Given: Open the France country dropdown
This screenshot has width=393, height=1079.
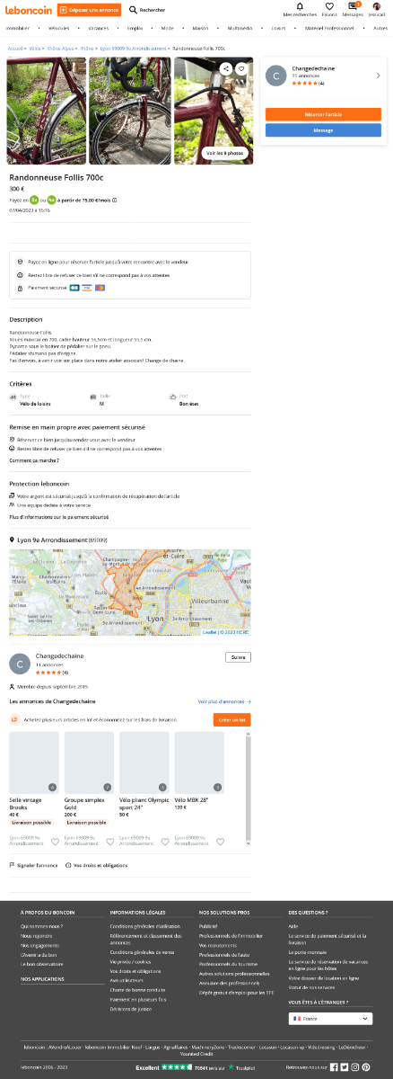Looking at the screenshot, I should 330,1019.
